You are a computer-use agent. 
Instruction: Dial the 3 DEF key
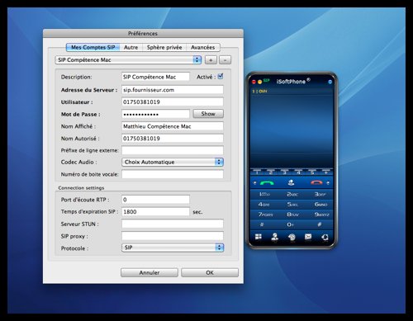tap(320, 194)
